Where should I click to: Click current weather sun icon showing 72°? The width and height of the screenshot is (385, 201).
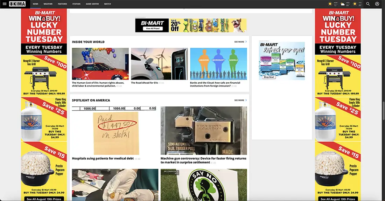330,4
